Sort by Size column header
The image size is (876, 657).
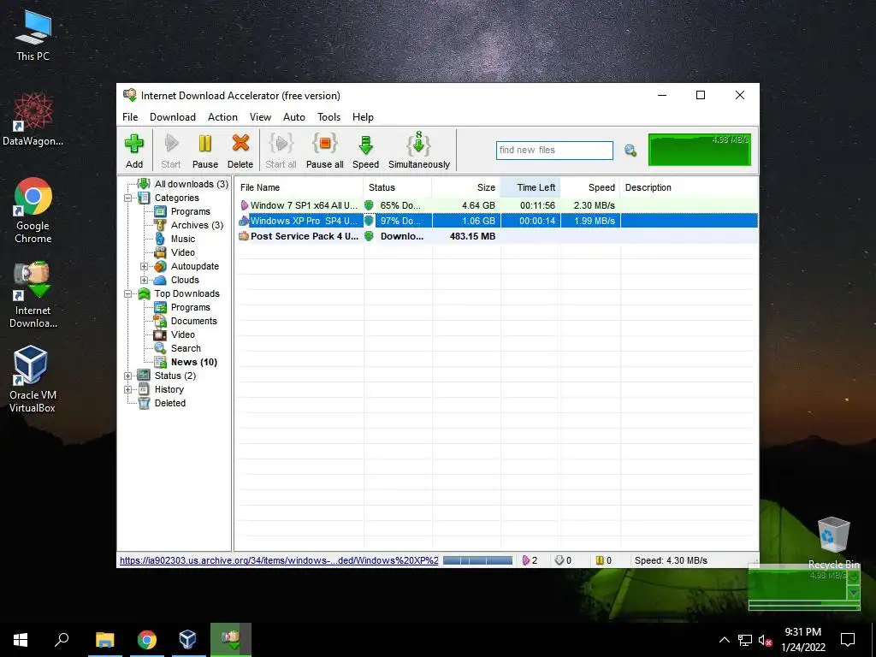click(466, 187)
